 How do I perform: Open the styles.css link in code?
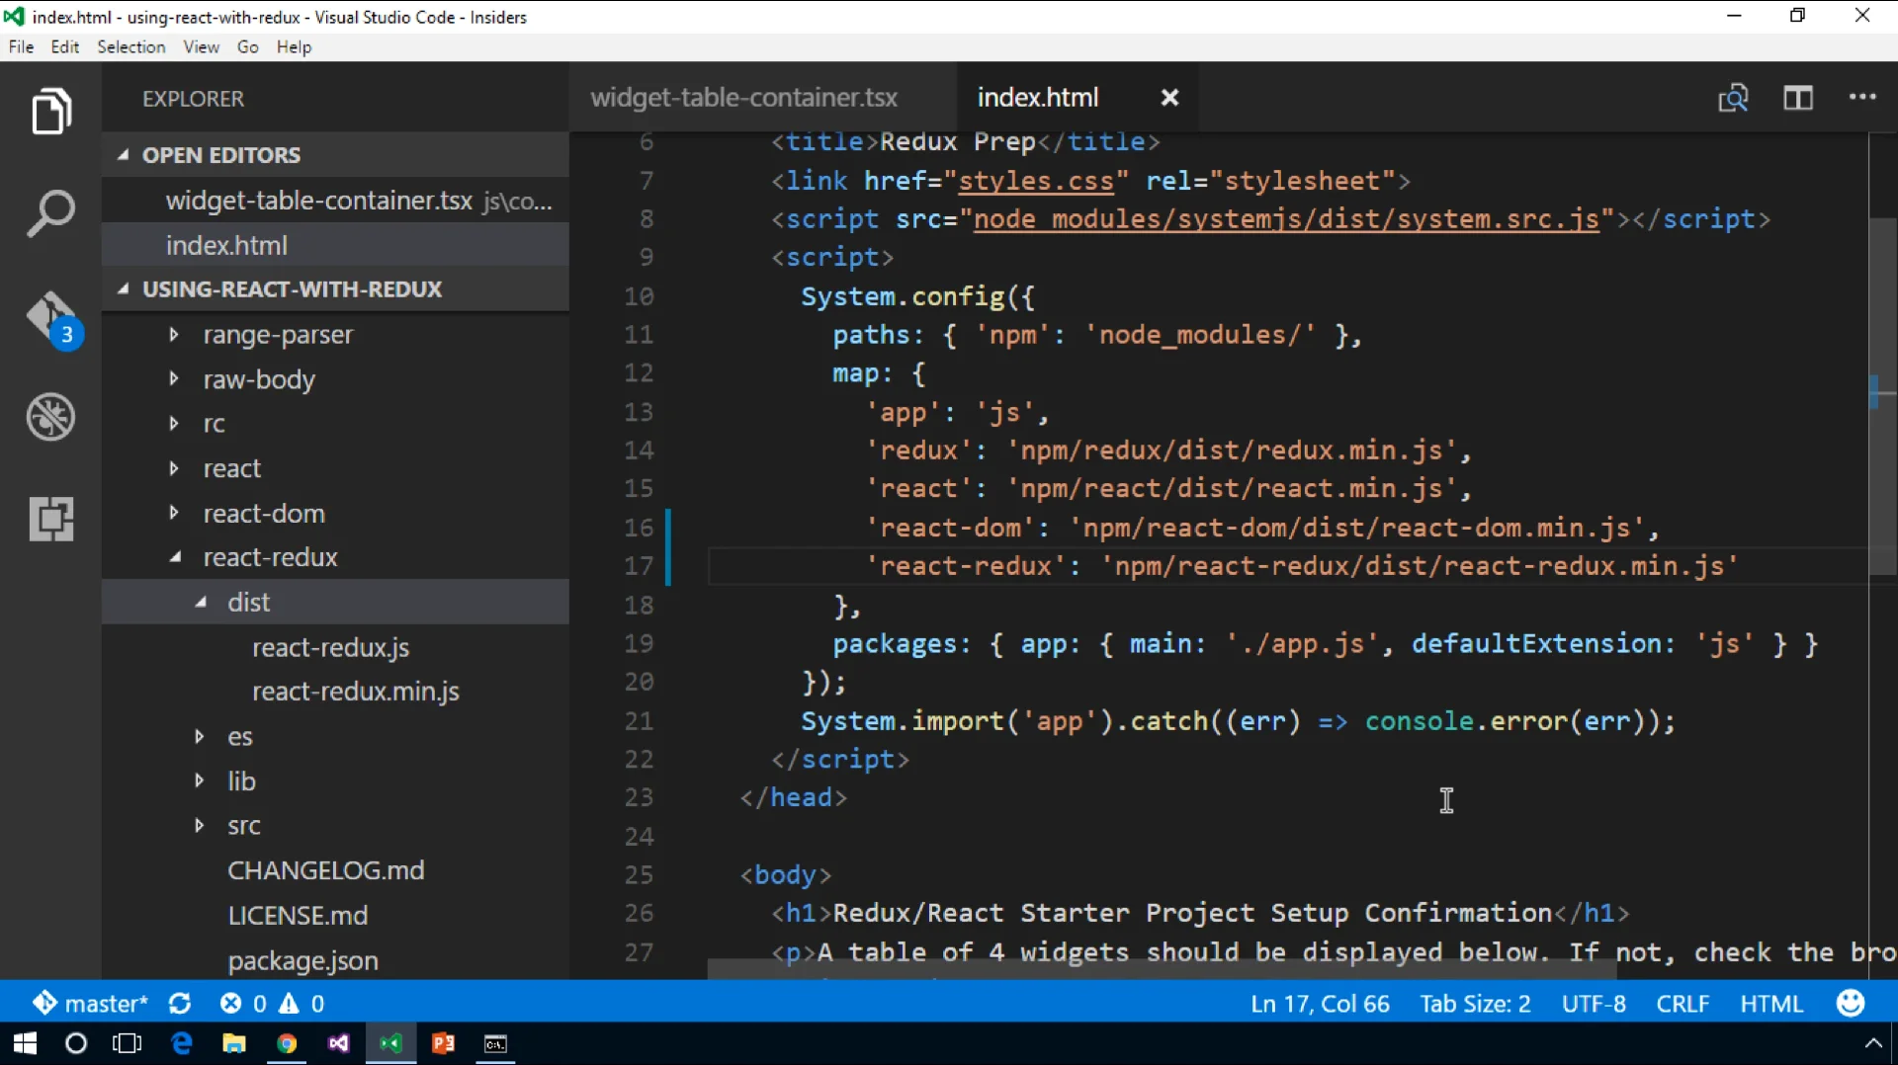1036,181
